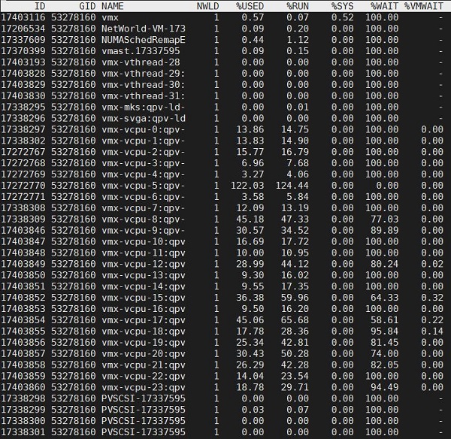Click %WAIT value 94.49 for vcpu-23
The width and height of the screenshot is (451, 439).
(x=384, y=387)
